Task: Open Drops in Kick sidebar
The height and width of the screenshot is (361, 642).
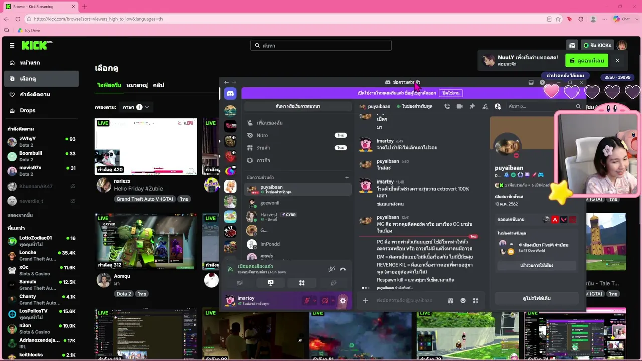Action: tap(41, 110)
